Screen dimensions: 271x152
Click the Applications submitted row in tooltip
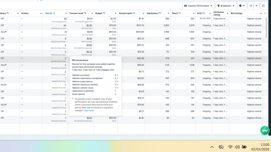[94, 91]
